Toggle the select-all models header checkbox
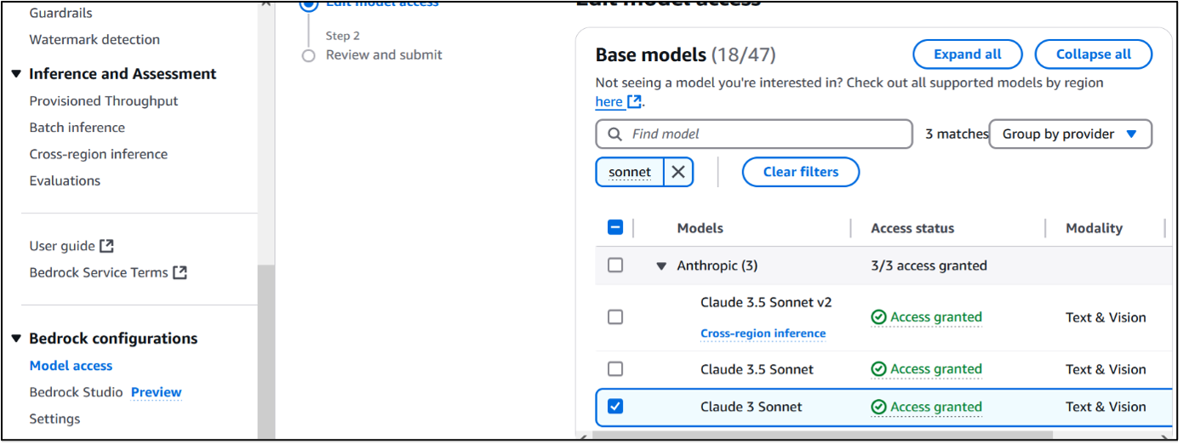Screen dimensions: 1183x444 click(615, 228)
